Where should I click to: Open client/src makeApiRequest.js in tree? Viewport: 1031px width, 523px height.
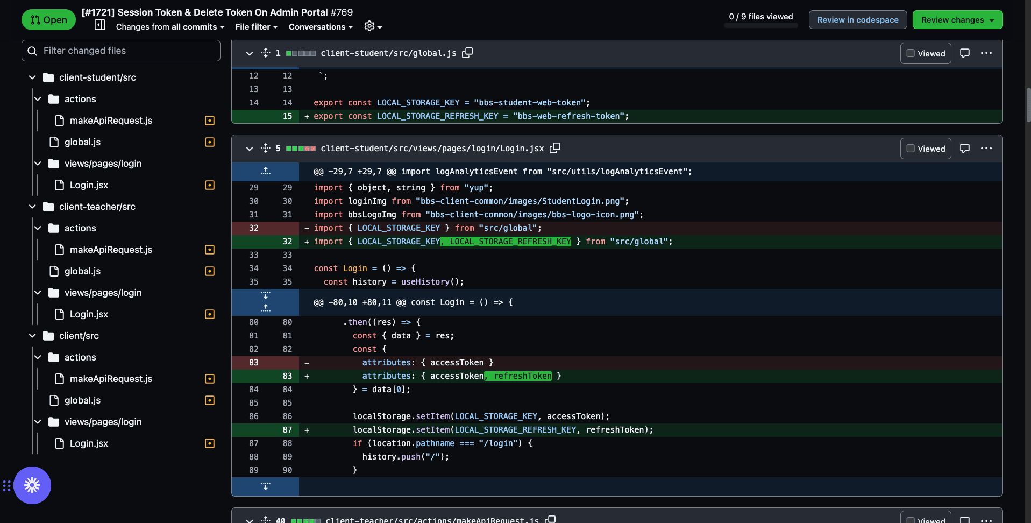tap(111, 379)
